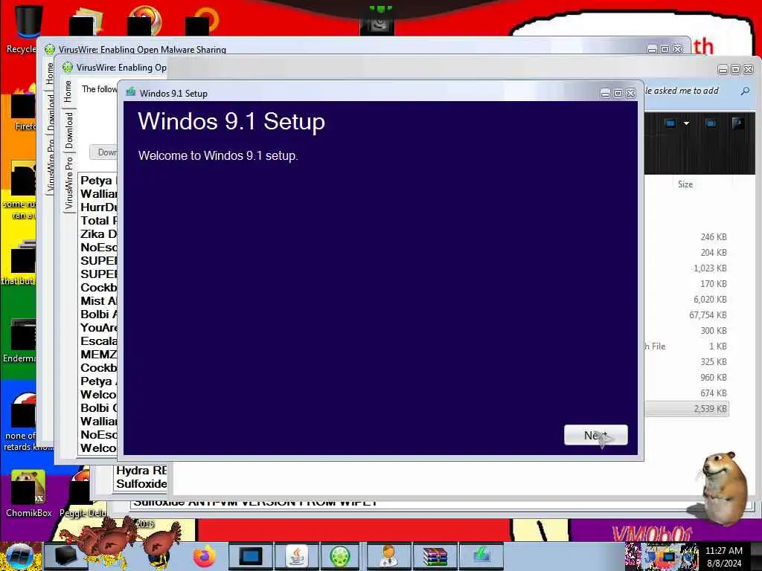The height and width of the screenshot is (571, 762).
Task: Select the file sized 1,023 KB
Action: pyautogui.click(x=687, y=268)
